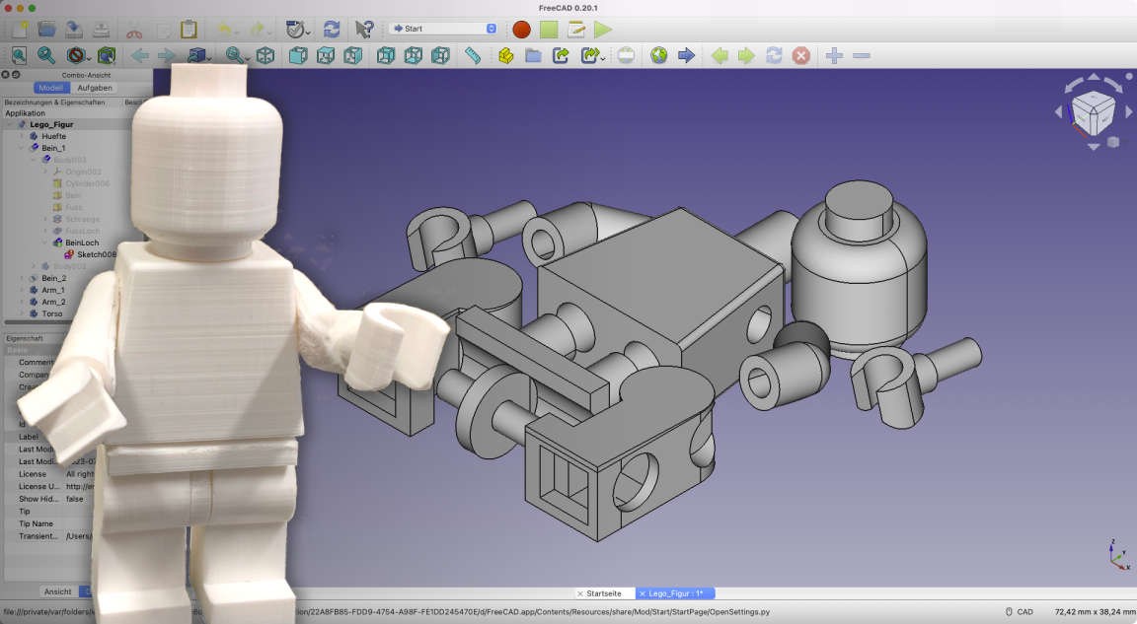
Task: Zoom in with the plus icon
Action: click(x=834, y=56)
